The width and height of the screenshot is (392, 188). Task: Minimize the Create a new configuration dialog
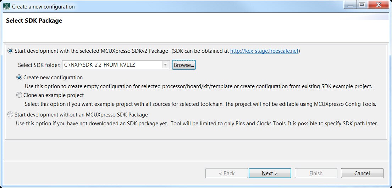click(x=351, y=5)
